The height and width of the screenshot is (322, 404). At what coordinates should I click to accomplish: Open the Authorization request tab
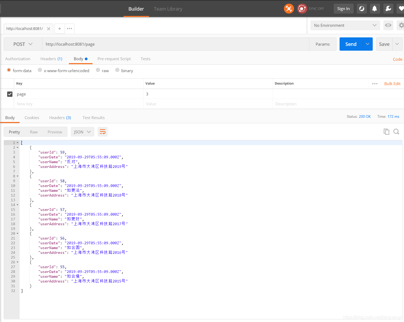(18, 59)
